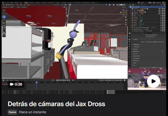Select the Scale tool in viewport toolbar
168x116 pixels.
pos(4,23)
